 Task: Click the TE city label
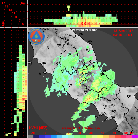click(x=93, y=66)
